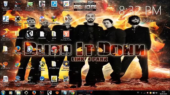The image size is (170, 95).
Task: Open the PES06 folder
Action: (5, 50)
